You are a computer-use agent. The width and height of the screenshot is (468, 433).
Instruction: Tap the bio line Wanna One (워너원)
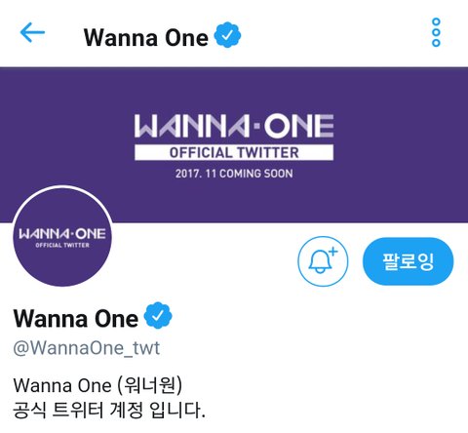[x=97, y=385]
